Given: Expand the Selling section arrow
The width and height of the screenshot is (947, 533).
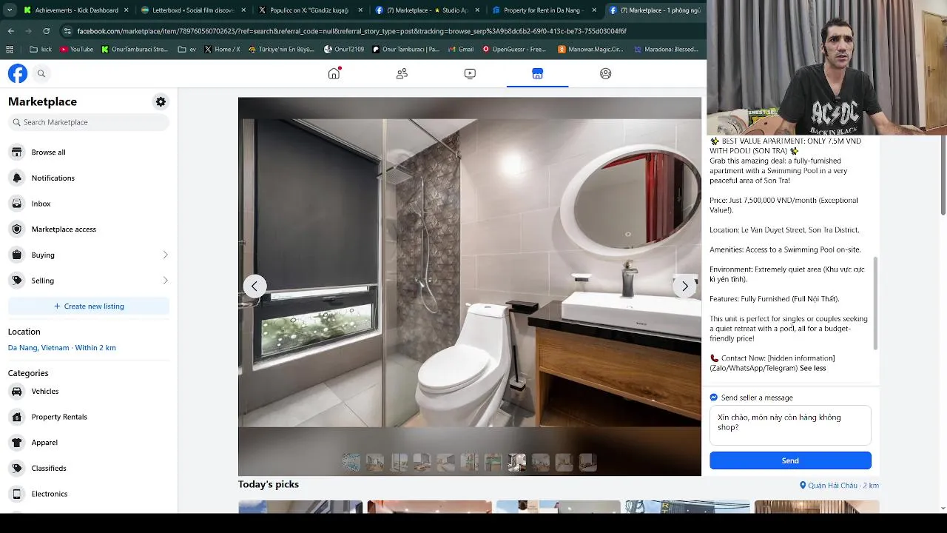Looking at the screenshot, I should (x=165, y=281).
